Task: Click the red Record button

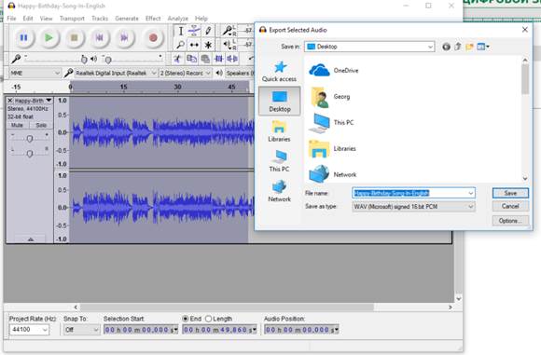Action: (x=153, y=37)
